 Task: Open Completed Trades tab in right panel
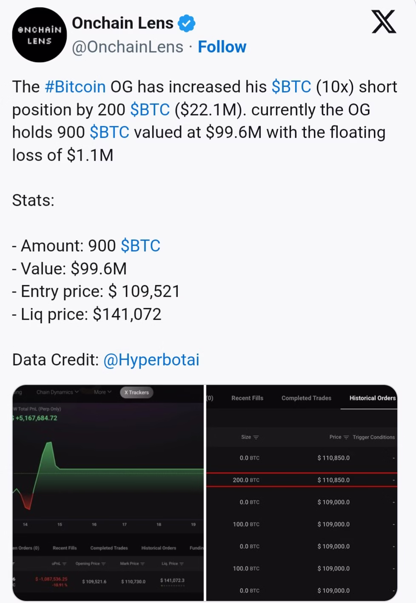coord(306,398)
